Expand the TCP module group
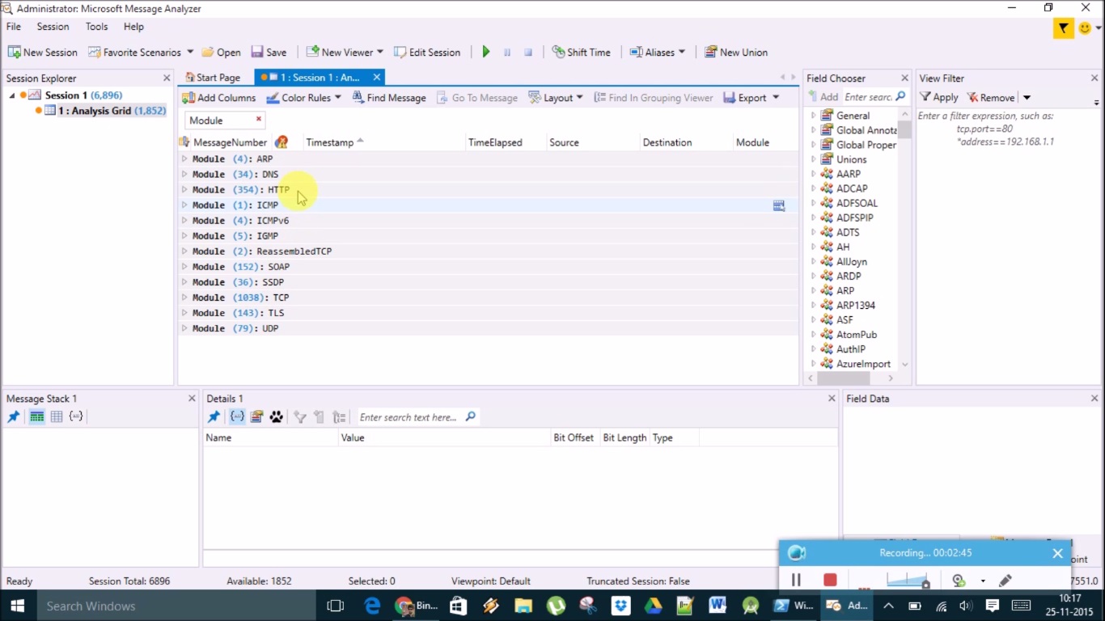This screenshot has width=1105, height=621. click(184, 298)
